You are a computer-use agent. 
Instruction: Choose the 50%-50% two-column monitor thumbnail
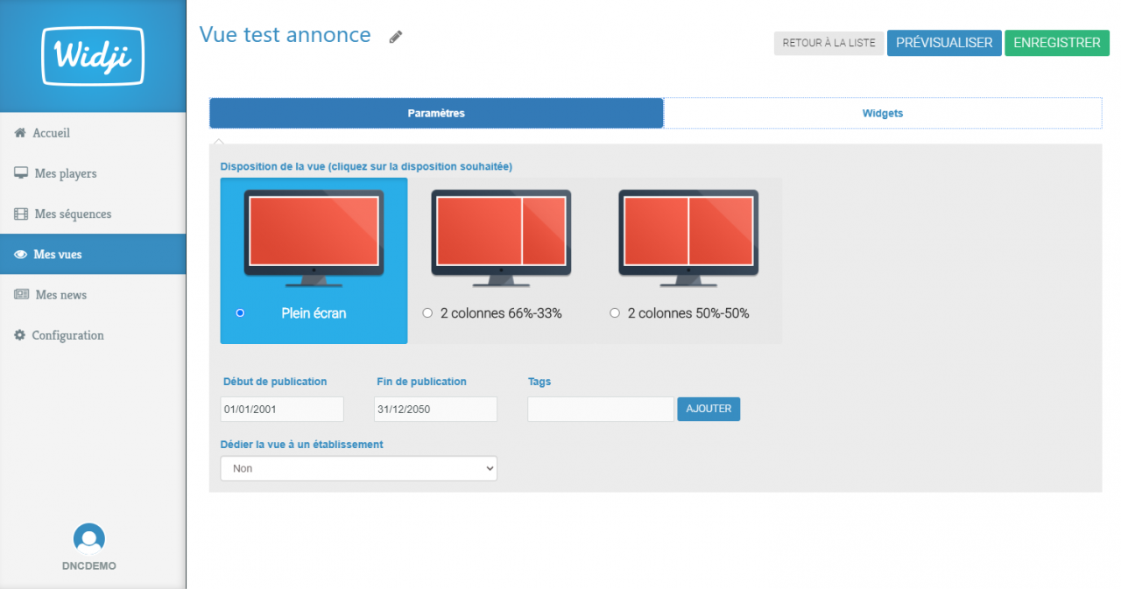point(688,238)
